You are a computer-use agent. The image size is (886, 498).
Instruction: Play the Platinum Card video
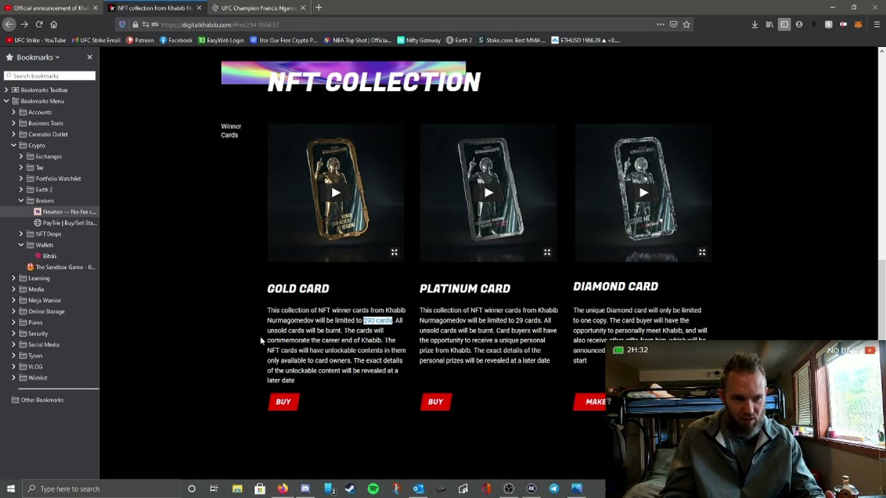[489, 193]
